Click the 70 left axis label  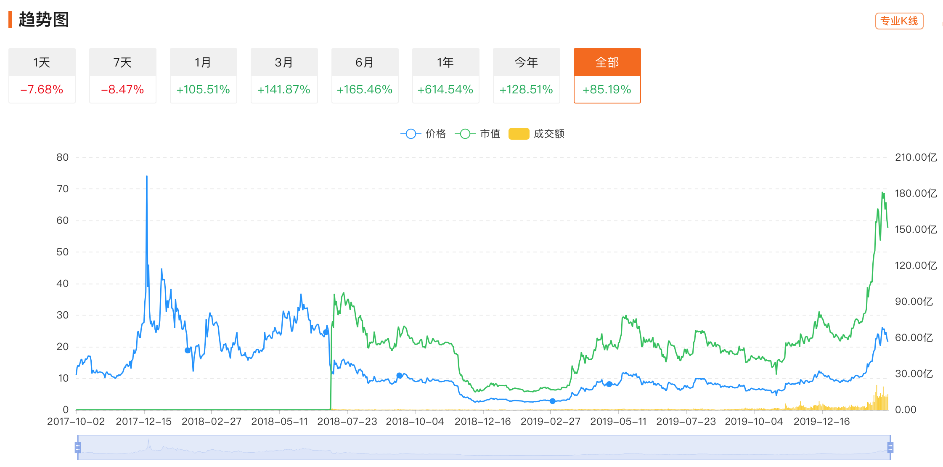[x=63, y=189]
